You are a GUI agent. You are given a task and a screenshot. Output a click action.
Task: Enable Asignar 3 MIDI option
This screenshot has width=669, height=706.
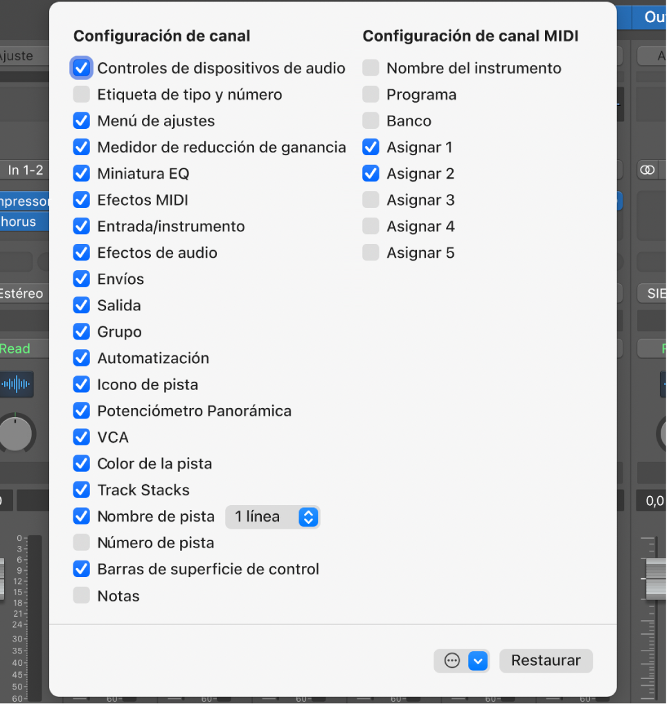coord(371,200)
